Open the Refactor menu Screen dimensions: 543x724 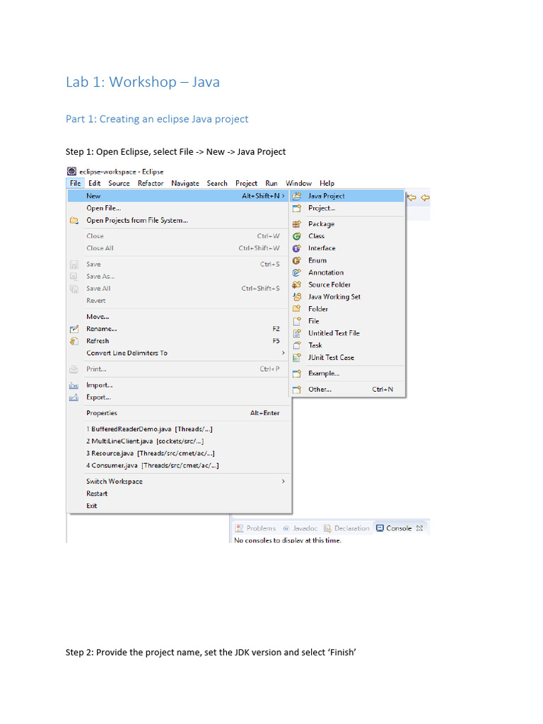(151, 183)
